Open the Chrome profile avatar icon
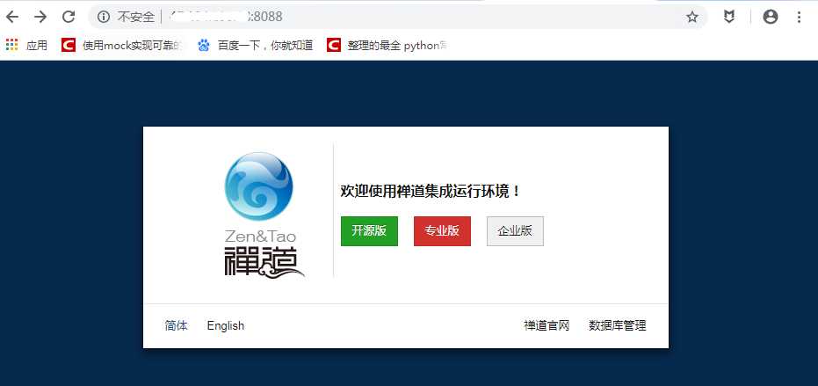Screen dimensions: 818x386 click(x=770, y=18)
